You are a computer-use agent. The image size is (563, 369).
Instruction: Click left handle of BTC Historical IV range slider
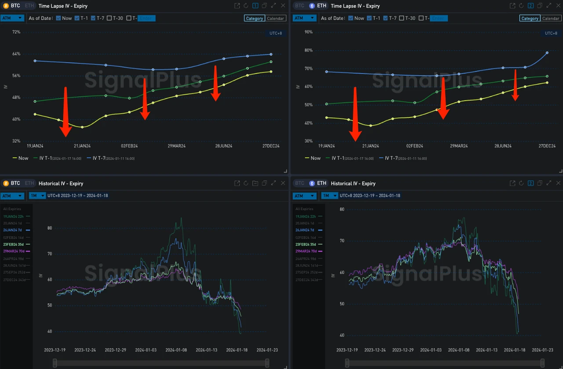pyautogui.click(x=55, y=363)
